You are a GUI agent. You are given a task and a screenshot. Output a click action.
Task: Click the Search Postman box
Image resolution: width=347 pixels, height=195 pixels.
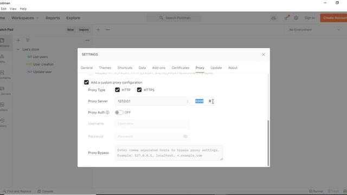tap(174, 18)
